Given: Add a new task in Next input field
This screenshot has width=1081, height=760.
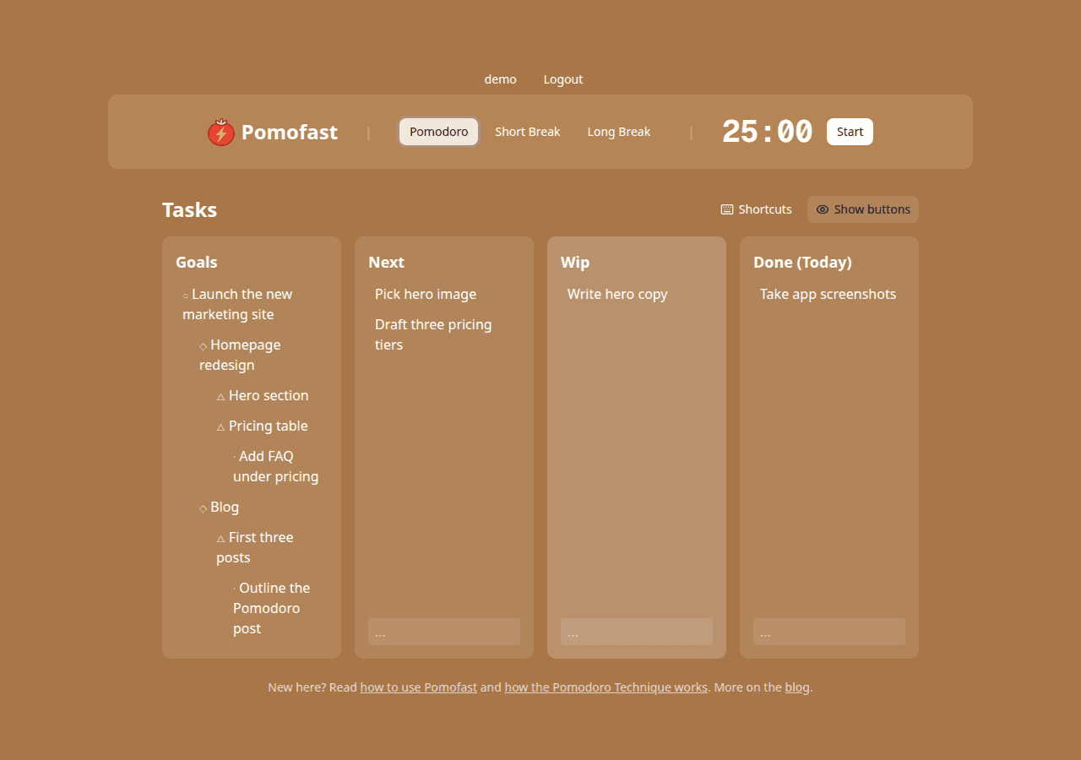Looking at the screenshot, I should click(444, 632).
